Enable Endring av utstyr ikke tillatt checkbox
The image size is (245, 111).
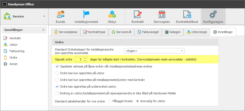click(x=57, y=93)
